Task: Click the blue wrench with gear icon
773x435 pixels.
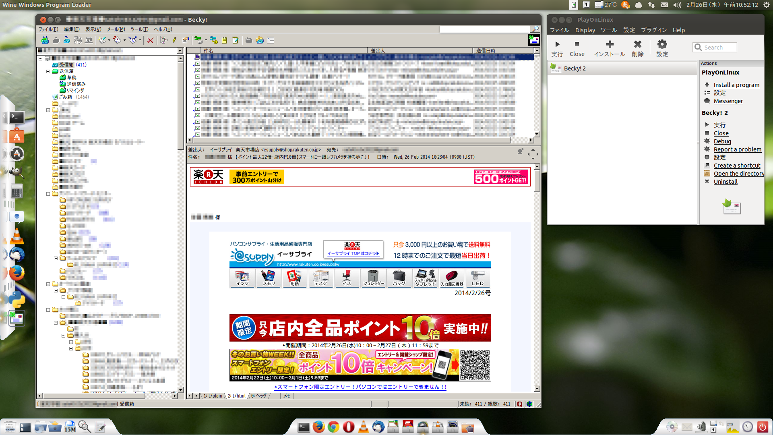Action: [214, 40]
